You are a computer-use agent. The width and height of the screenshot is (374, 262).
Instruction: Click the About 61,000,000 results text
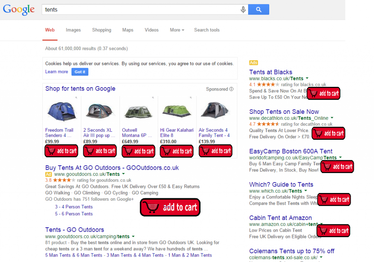[x=87, y=49]
